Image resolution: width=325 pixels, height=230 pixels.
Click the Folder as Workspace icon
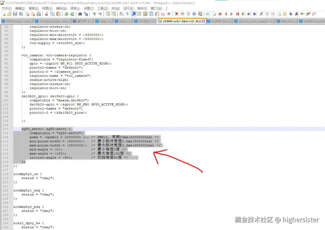pyautogui.click(x=163, y=14)
